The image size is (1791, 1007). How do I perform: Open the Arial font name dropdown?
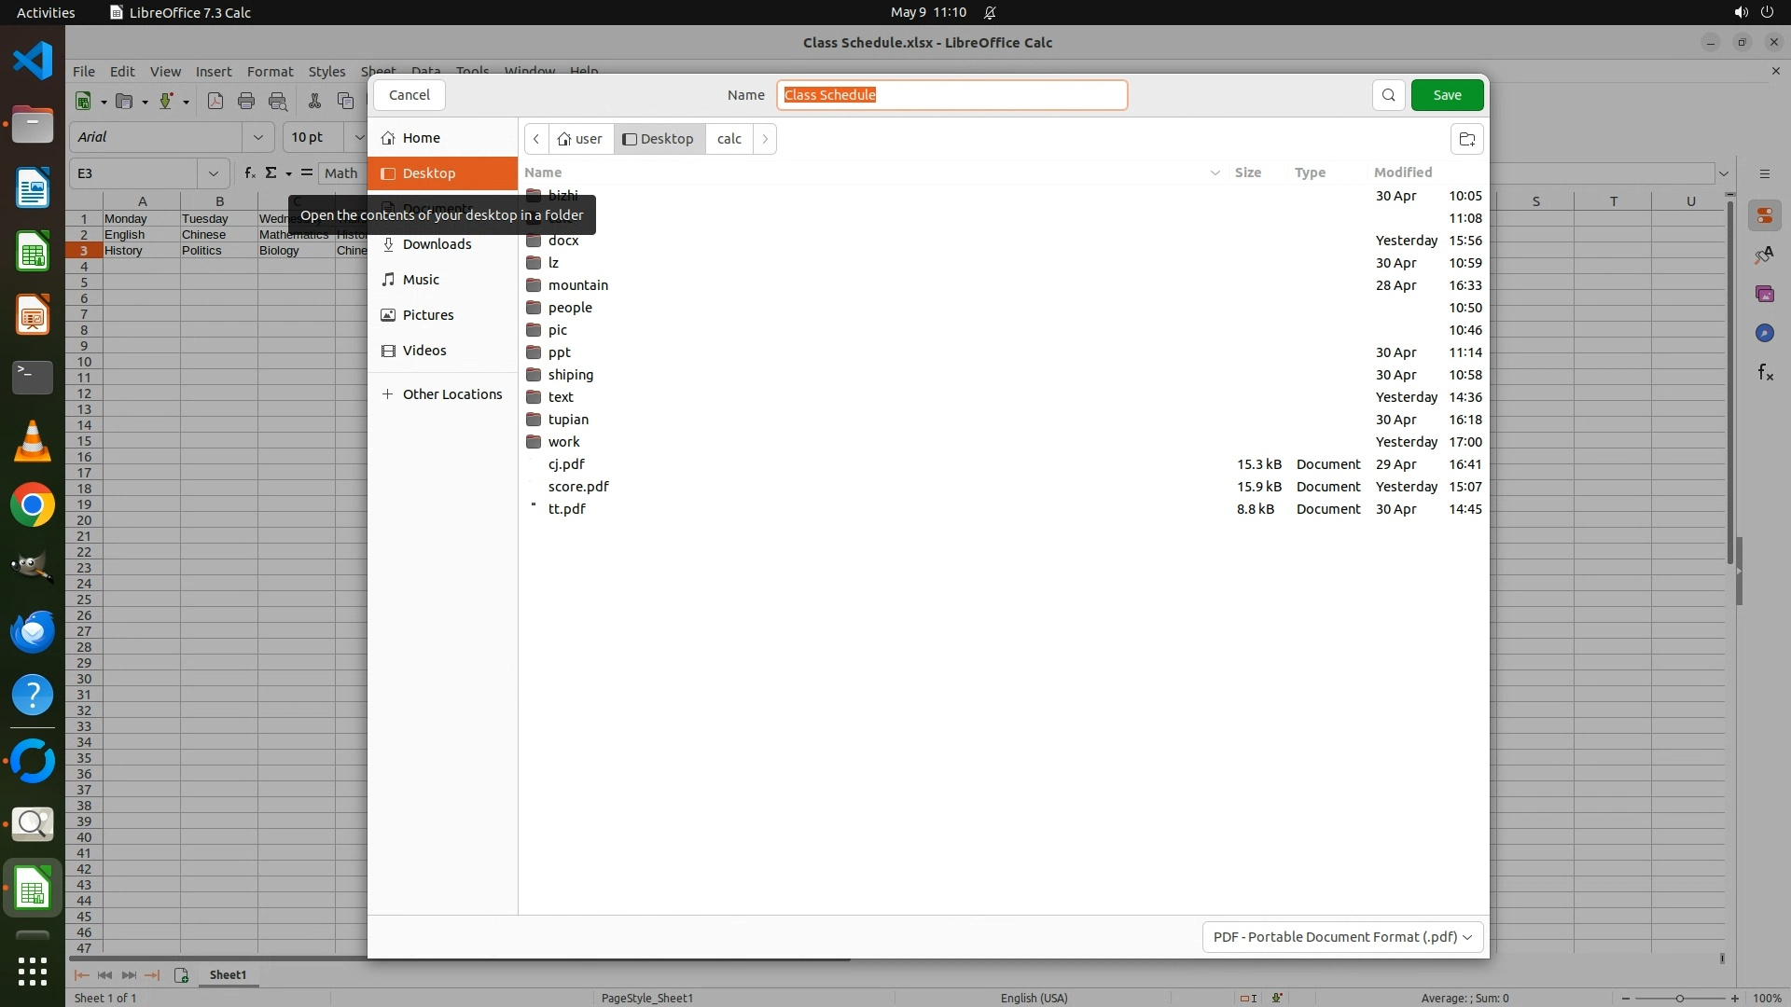257,137
